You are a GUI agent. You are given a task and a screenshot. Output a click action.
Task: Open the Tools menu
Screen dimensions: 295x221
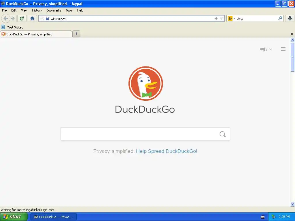coord(69,10)
